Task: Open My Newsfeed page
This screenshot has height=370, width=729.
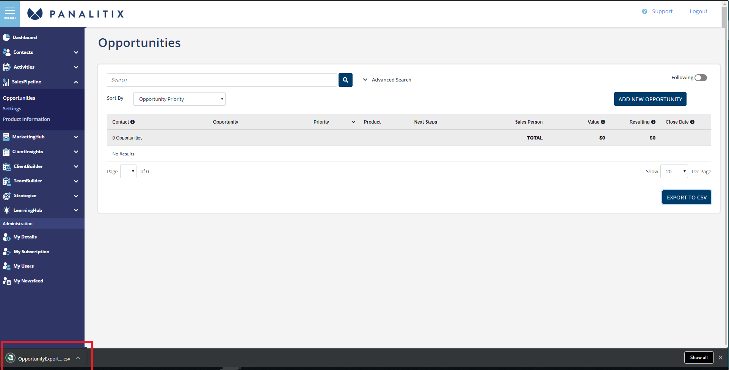Action: point(28,281)
